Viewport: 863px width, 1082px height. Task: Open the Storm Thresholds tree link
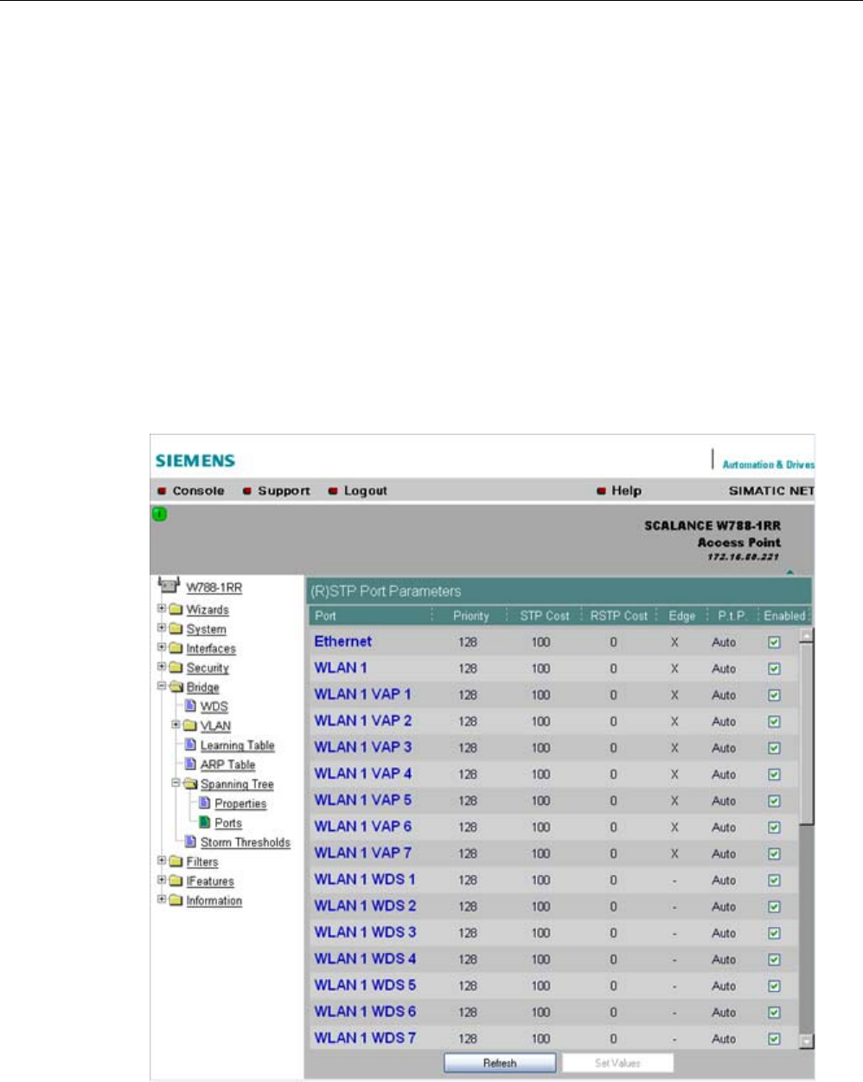point(246,842)
